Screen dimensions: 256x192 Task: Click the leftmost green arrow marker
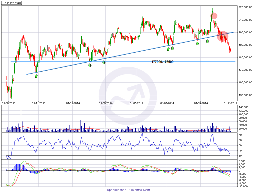point(36,76)
